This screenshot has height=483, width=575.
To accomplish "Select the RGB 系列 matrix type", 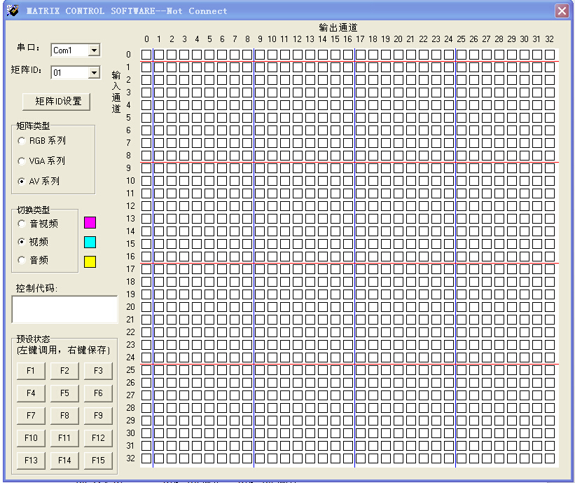I will click(x=22, y=140).
